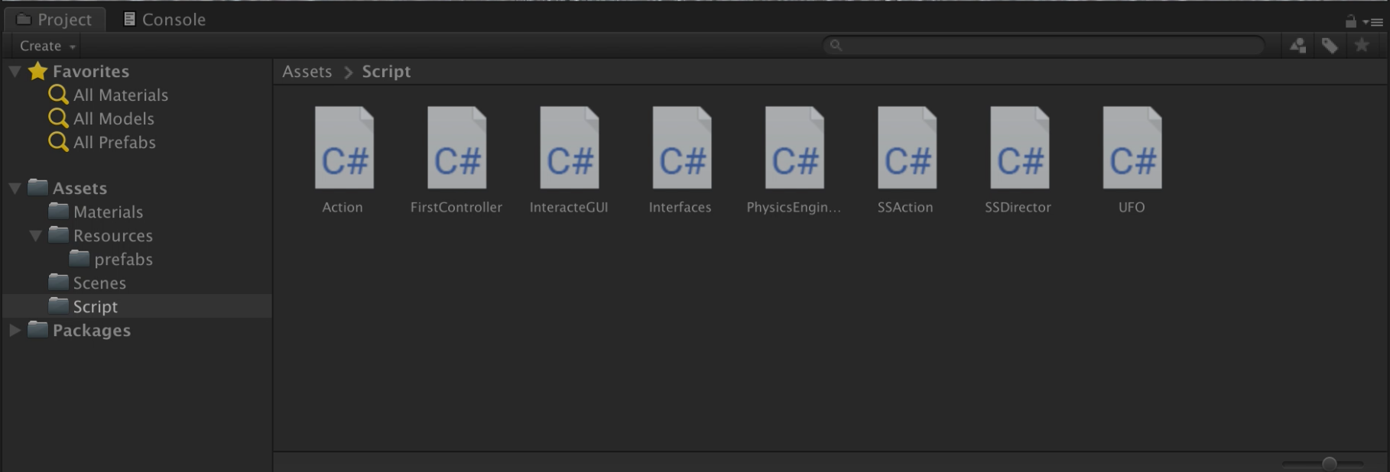This screenshot has height=472, width=1390.
Task: Click Assets in the breadcrumb path
Action: coord(307,72)
